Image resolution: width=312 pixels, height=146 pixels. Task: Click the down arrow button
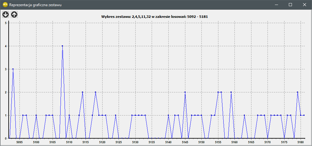[x=6, y=14]
